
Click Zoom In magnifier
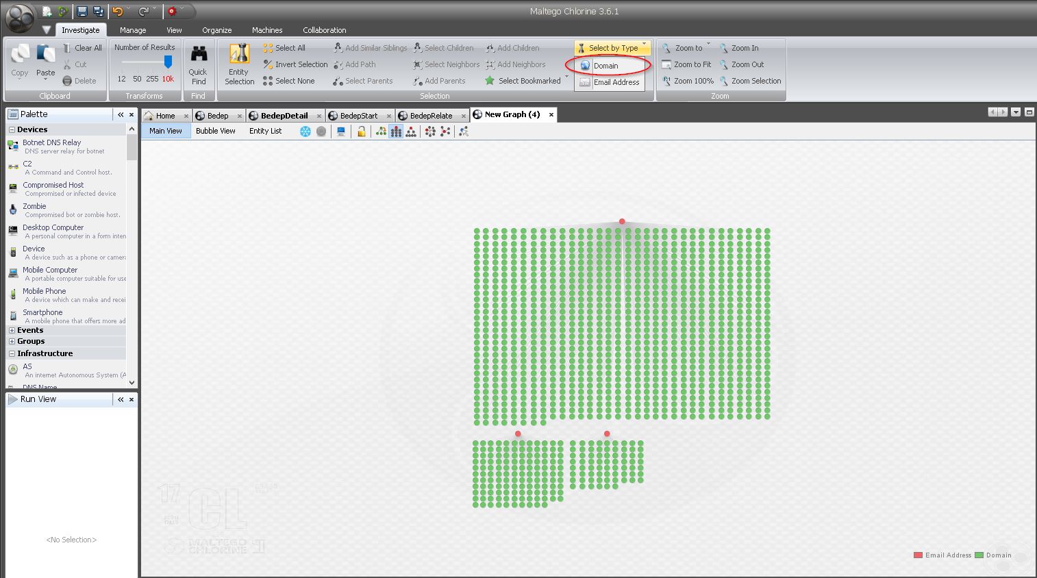[x=738, y=48]
